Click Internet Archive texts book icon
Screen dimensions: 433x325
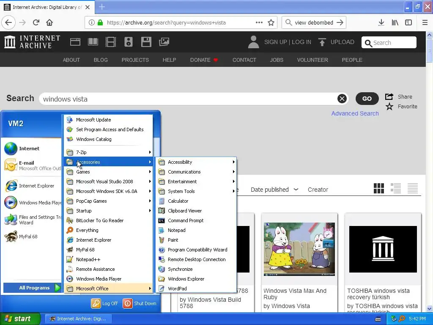pos(93,42)
